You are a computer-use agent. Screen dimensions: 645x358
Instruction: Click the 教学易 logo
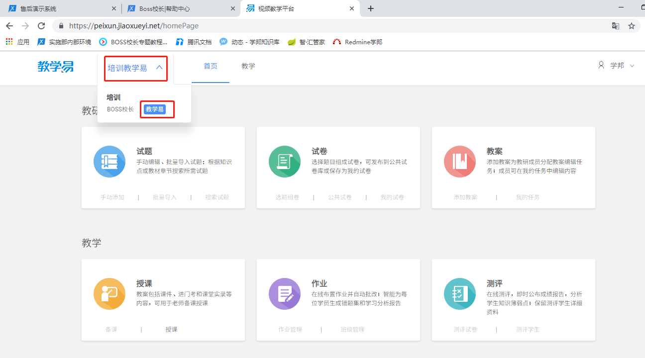56,66
